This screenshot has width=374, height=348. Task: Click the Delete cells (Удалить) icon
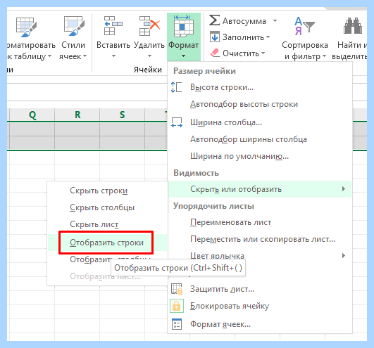pyautogui.click(x=149, y=26)
